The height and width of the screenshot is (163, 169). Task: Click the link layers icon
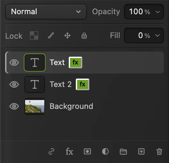(x=51, y=151)
